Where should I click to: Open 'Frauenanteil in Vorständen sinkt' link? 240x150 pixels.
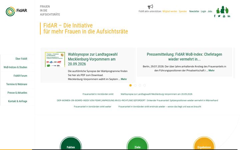(98, 94)
